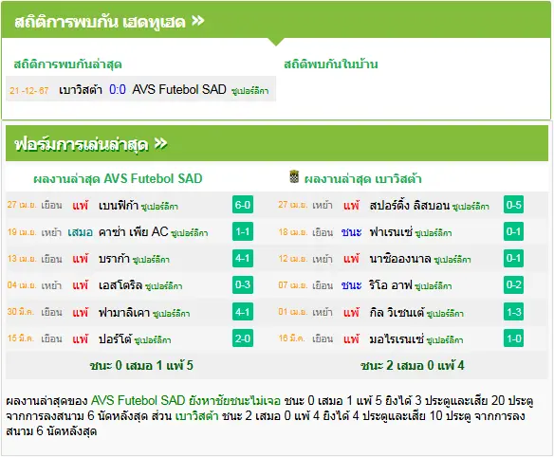554x457 pixels.
Task: Click the สถิติการพบกัน เฮดทูเฮด header title
Action: pyautogui.click(x=100, y=22)
